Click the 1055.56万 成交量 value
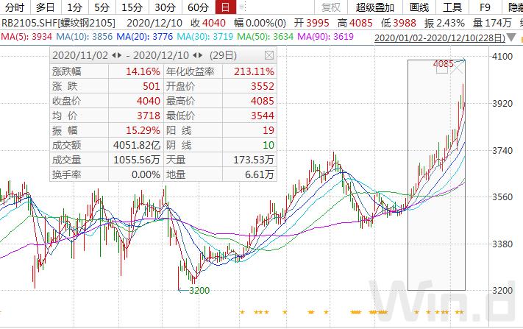Viewport: 523px width, 329px height. [137, 160]
